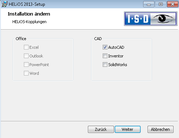The width and height of the screenshot is (179, 138).
Task: Click the setup installer icon in title bar
Action: point(4,4)
